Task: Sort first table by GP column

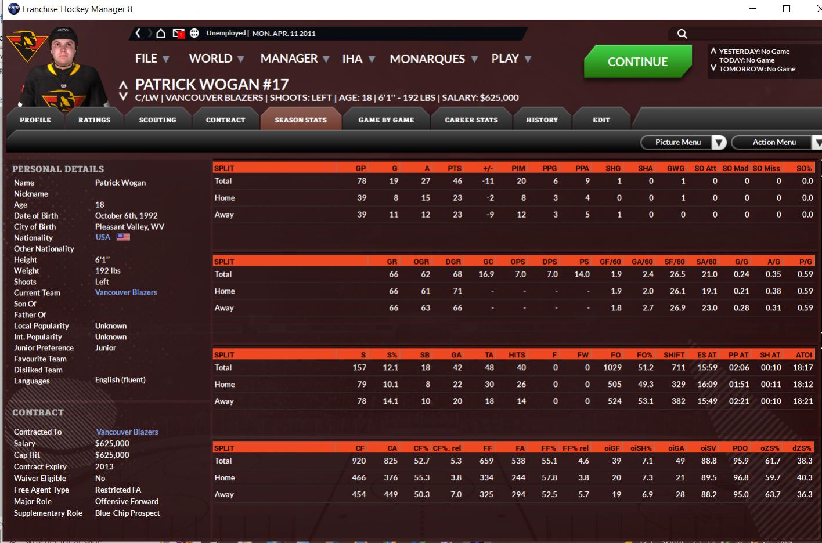Action: tap(360, 168)
